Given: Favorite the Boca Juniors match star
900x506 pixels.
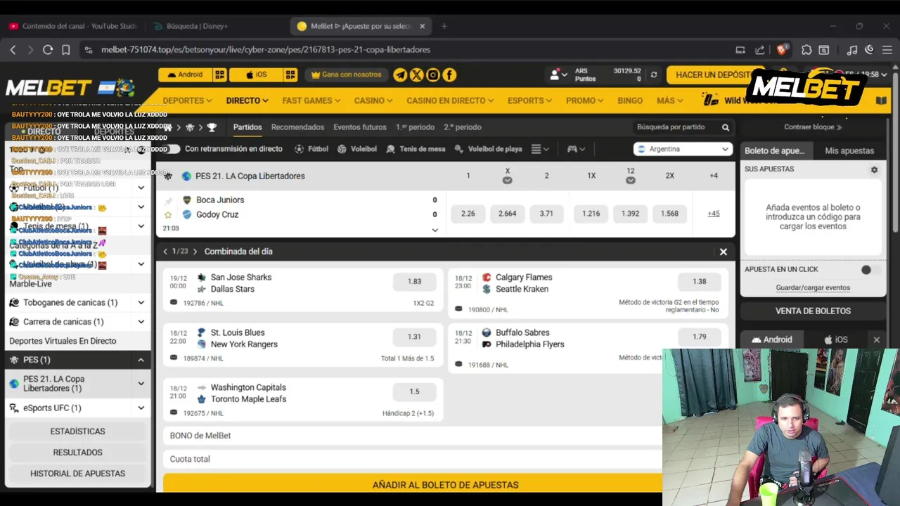Looking at the screenshot, I should click(168, 214).
